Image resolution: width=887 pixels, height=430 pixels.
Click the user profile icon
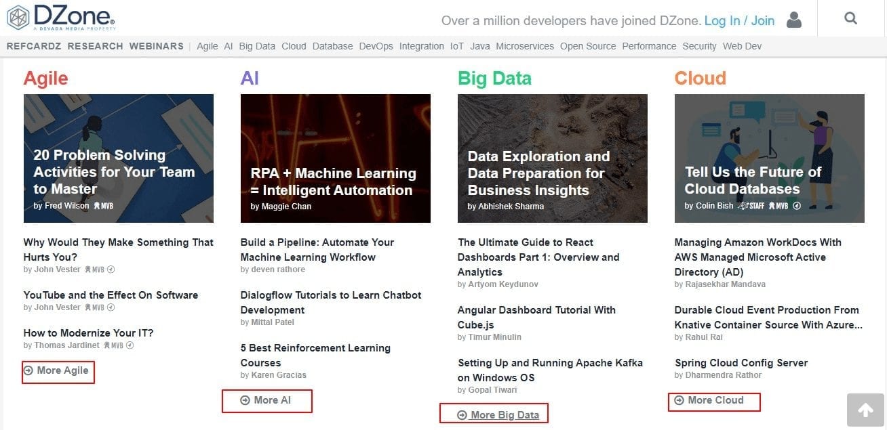(x=794, y=20)
